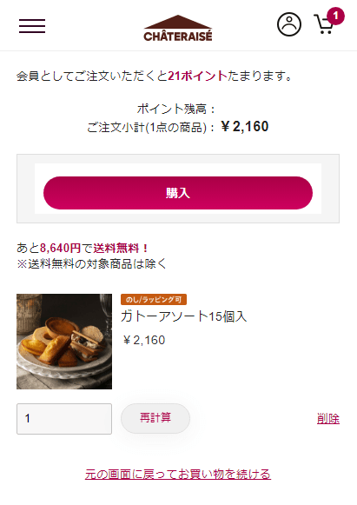Focus the quantity input field
This screenshot has width=357, height=505.
point(64,419)
